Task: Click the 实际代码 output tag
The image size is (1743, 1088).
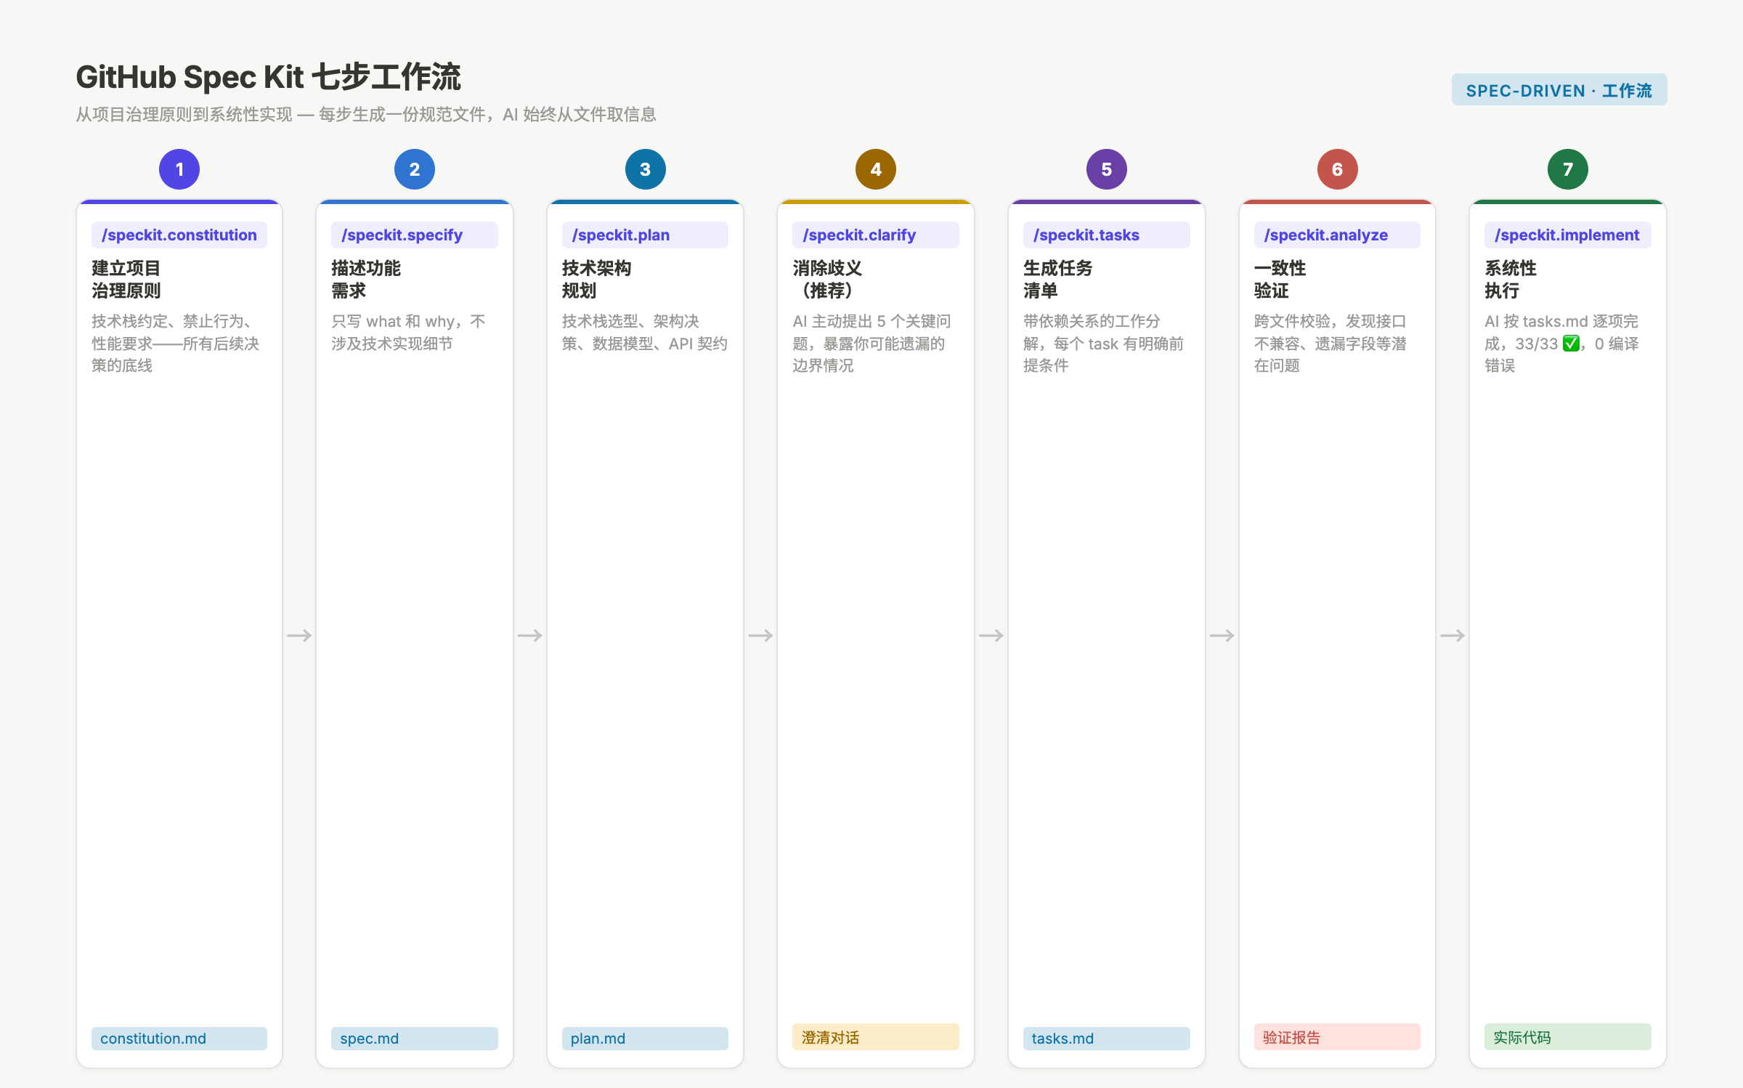Action: pyautogui.click(x=1568, y=1037)
